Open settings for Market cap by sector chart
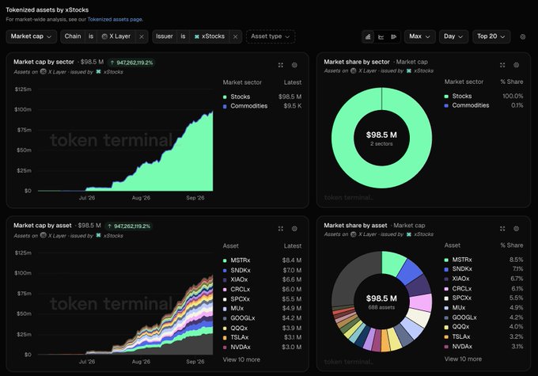This screenshot has width=538, height=376. click(294, 65)
